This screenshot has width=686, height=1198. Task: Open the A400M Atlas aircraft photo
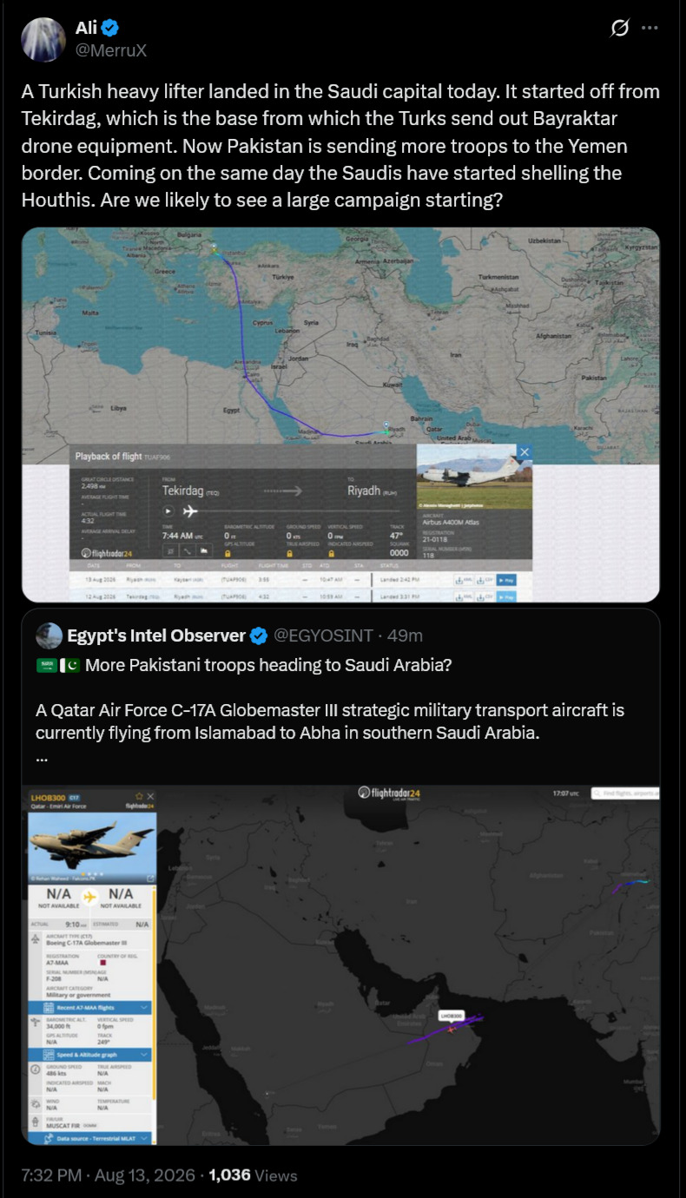tap(474, 477)
